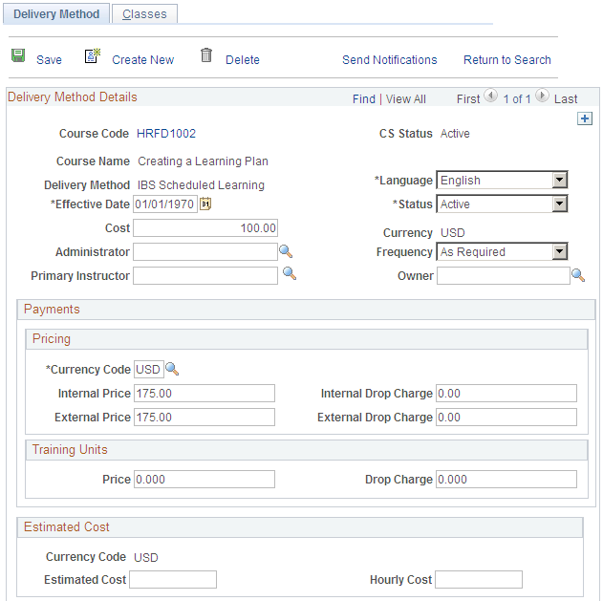Click the Save link

tap(50, 60)
